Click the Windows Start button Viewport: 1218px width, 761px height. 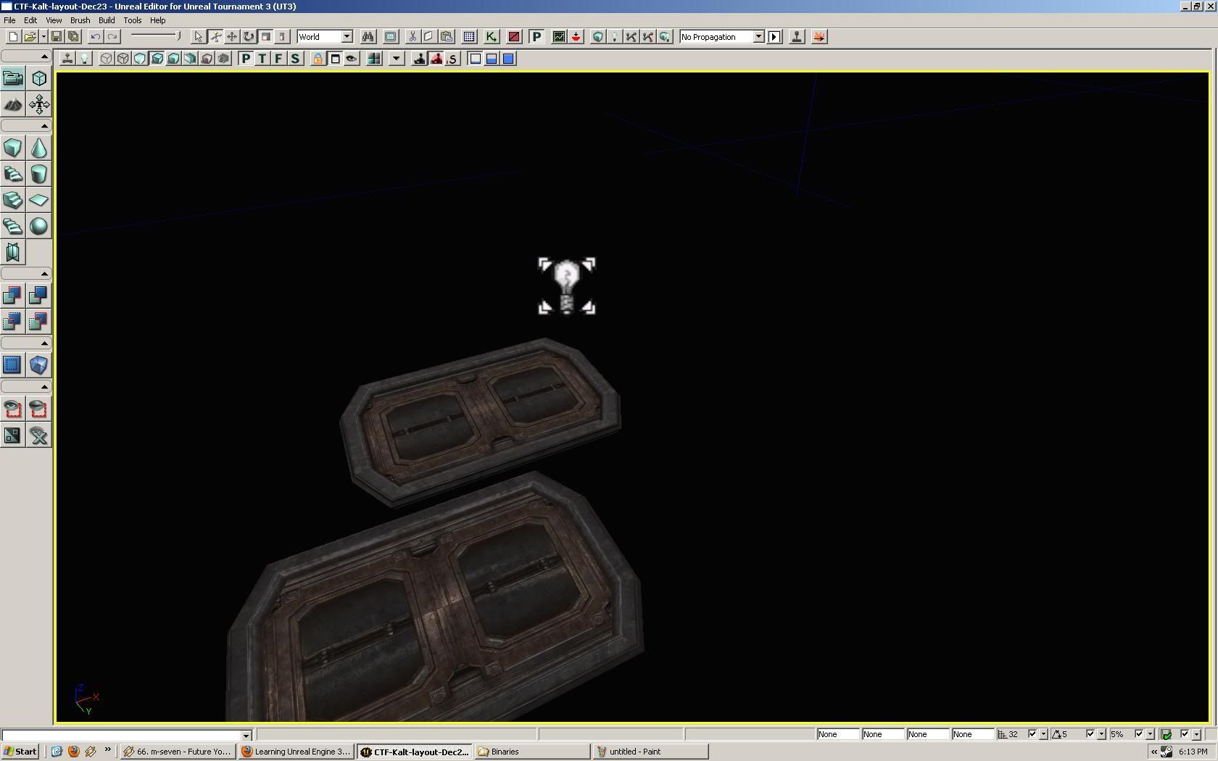(x=20, y=752)
